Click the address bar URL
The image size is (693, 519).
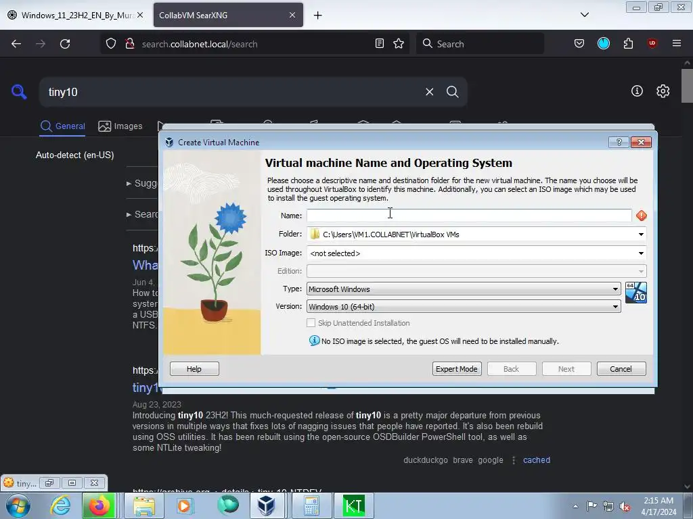[x=200, y=44]
